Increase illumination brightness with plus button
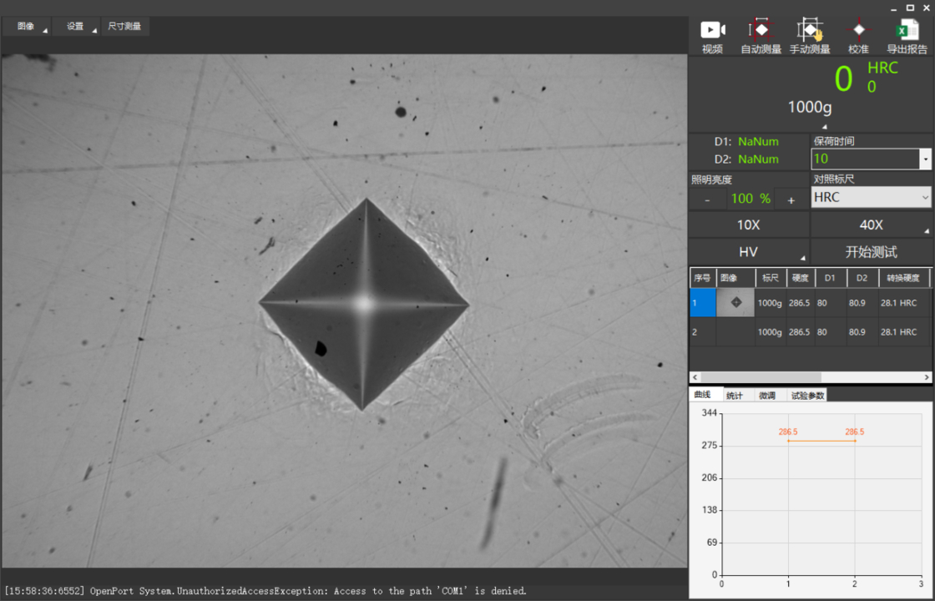935x601 pixels. [x=791, y=199]
